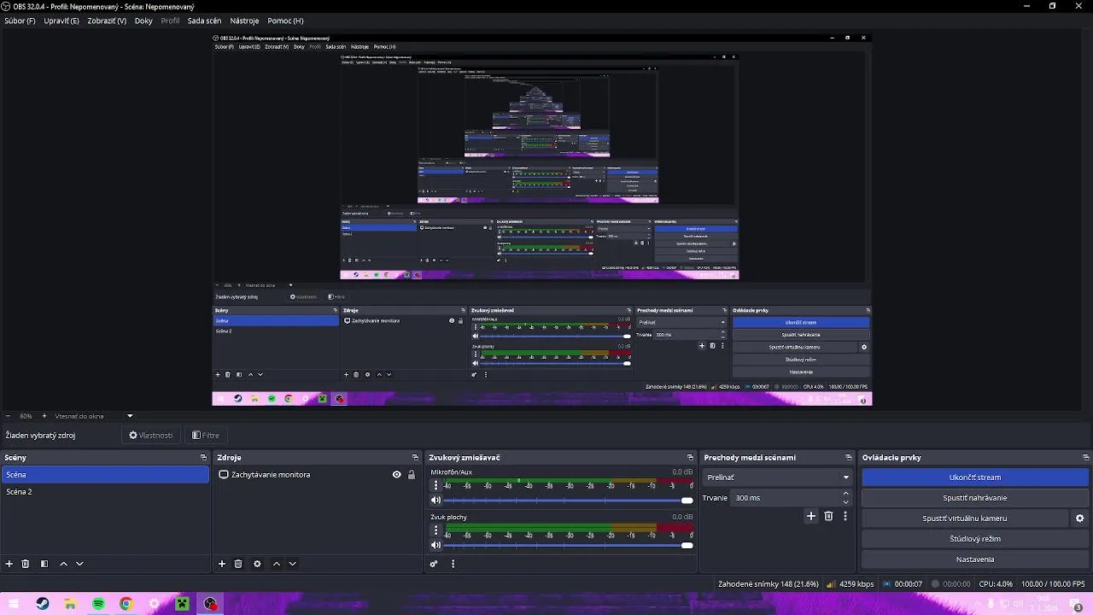Decrease Trvanie duration with down arrow
This screenshot has height=615, width=1093.
[846, 502]
